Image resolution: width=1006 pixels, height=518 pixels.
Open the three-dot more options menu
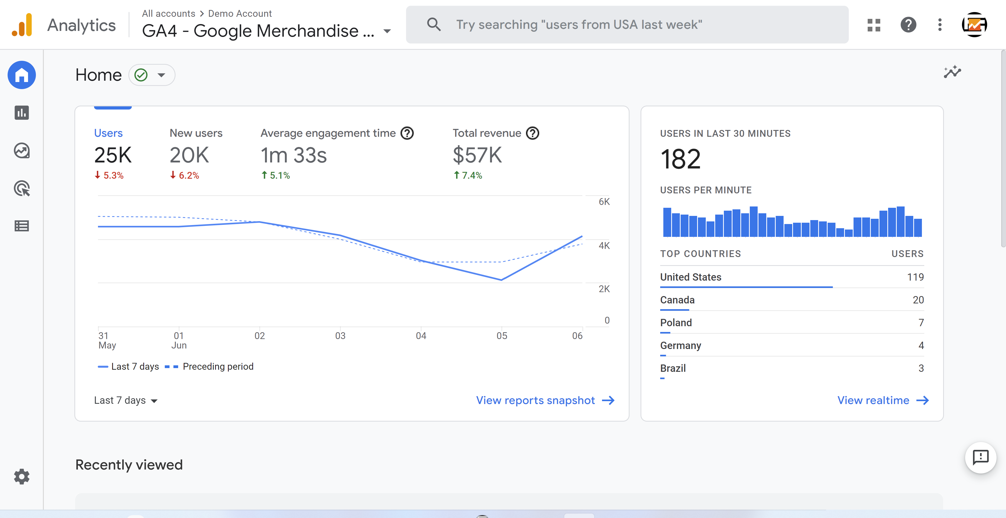point(940,25)
